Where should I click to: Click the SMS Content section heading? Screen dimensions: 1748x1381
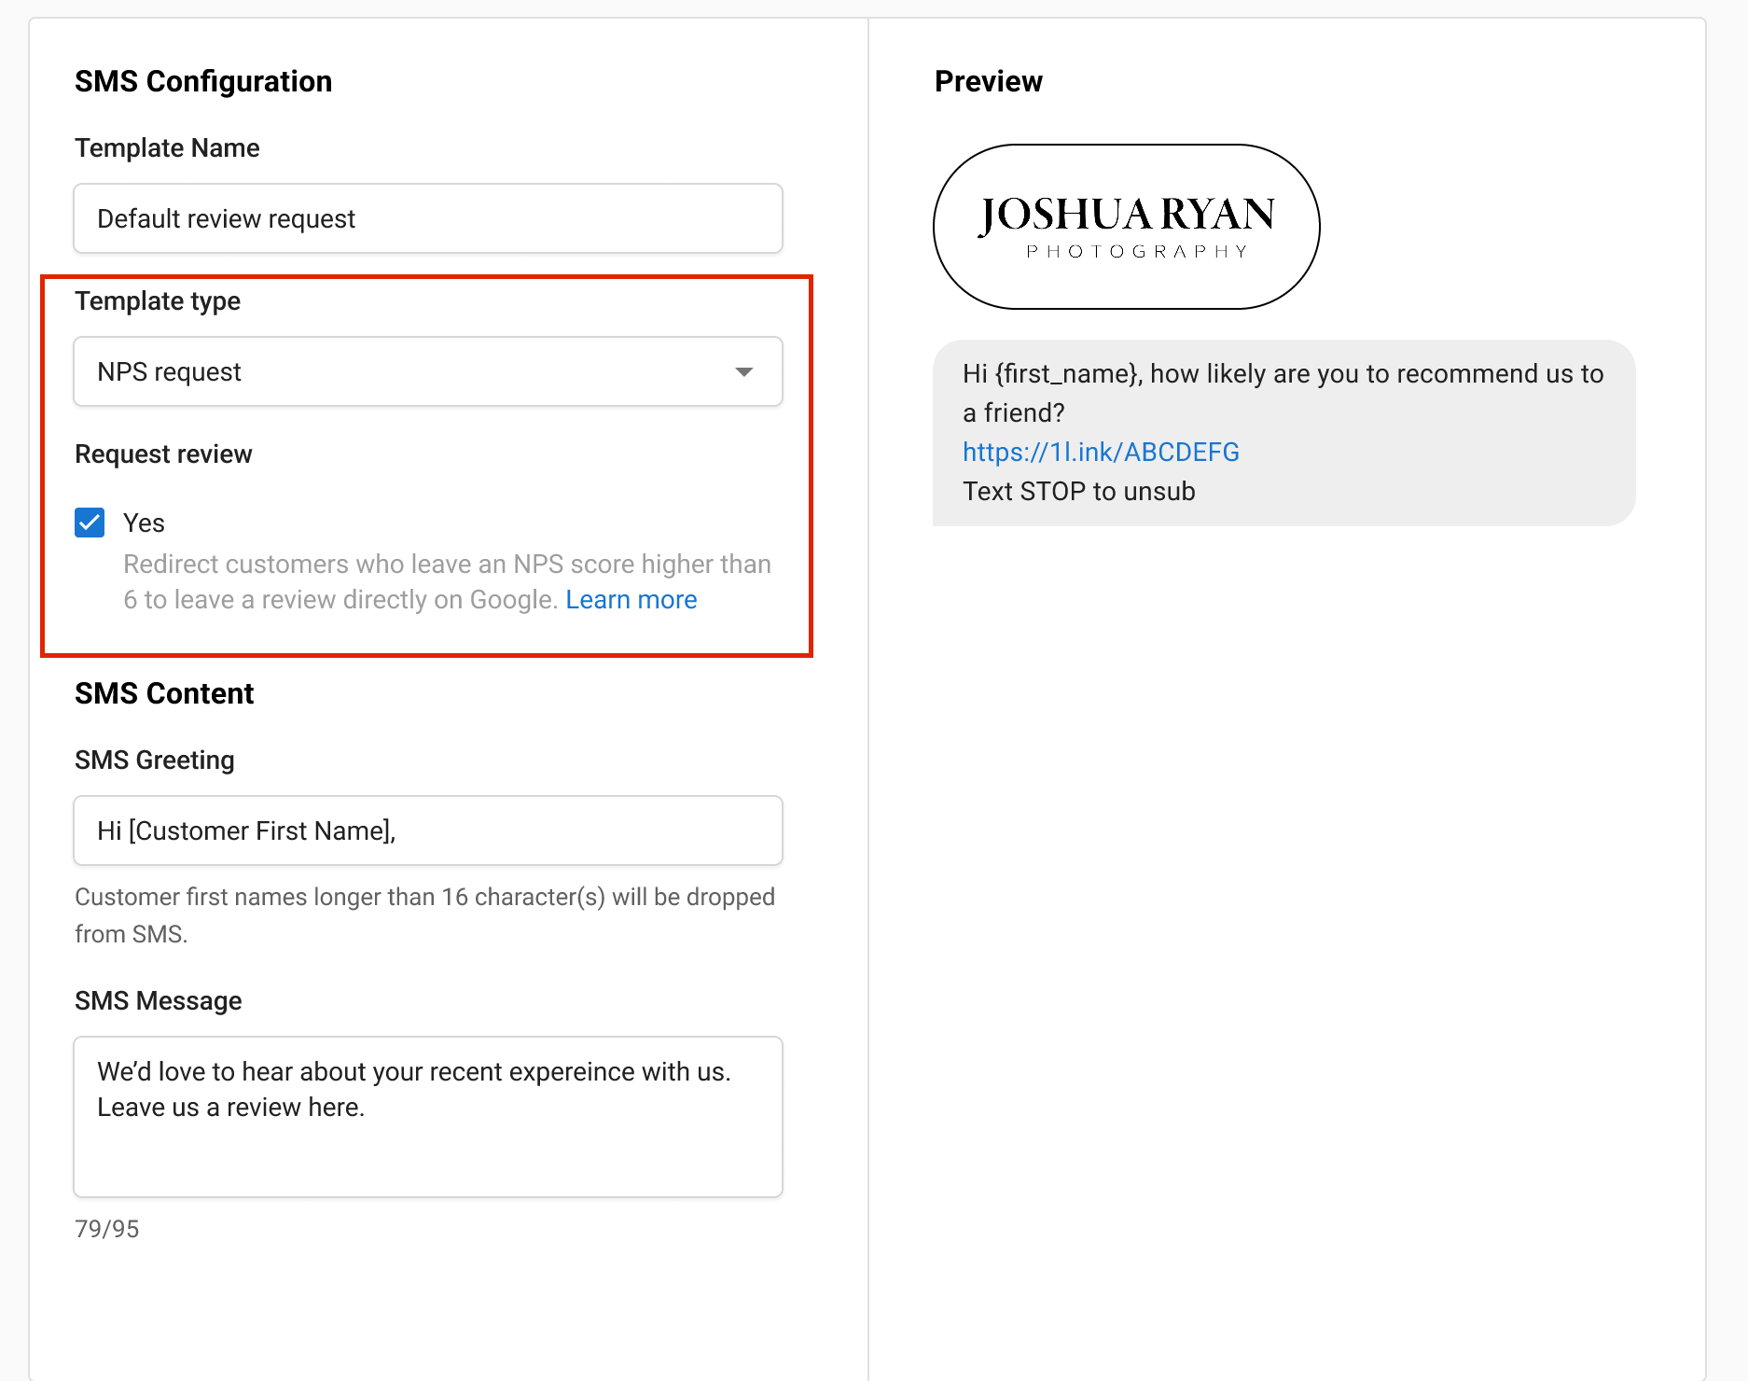pos(164,693)
